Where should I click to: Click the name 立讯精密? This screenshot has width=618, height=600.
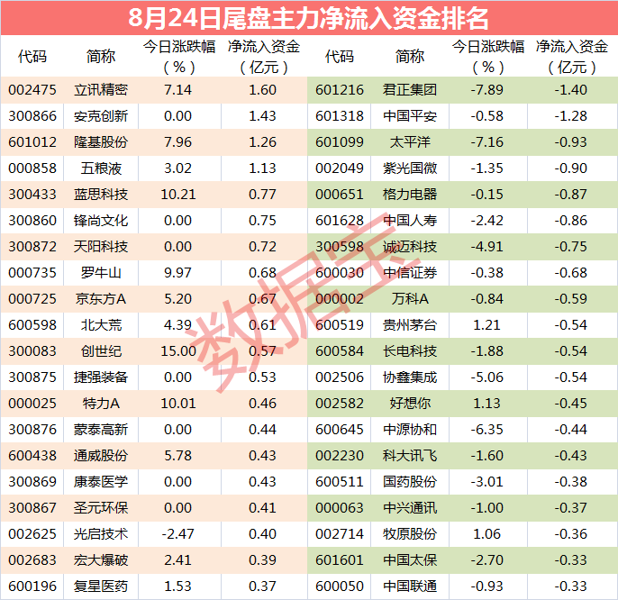[101, 90]
